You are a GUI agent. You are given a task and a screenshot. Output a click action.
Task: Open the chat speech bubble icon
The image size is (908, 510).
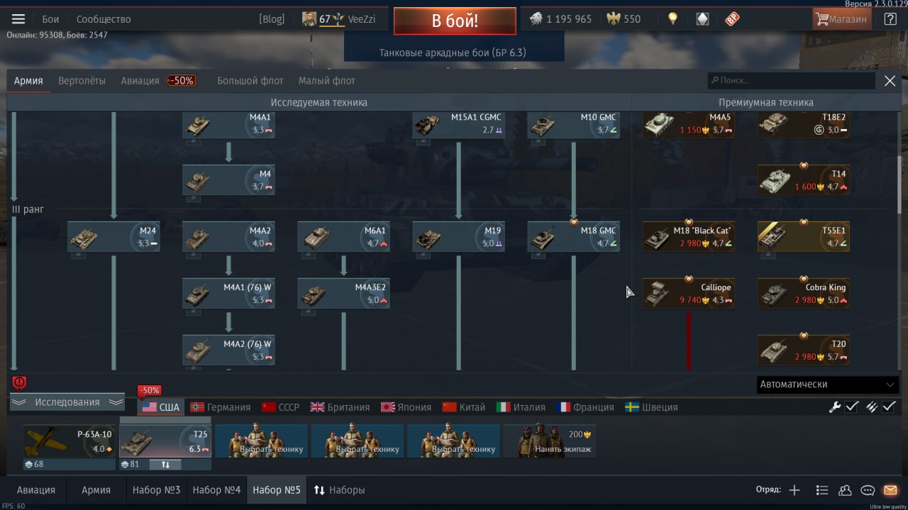click(868, 490)
